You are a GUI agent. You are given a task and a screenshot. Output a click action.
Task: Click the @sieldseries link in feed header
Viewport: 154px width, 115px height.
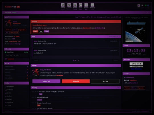(114, 36)
